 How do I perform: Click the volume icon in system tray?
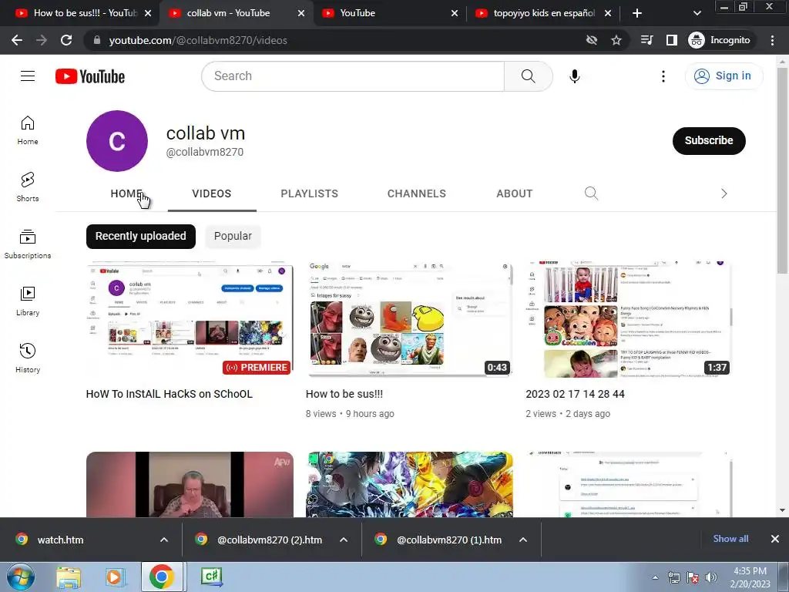(711, 577)
